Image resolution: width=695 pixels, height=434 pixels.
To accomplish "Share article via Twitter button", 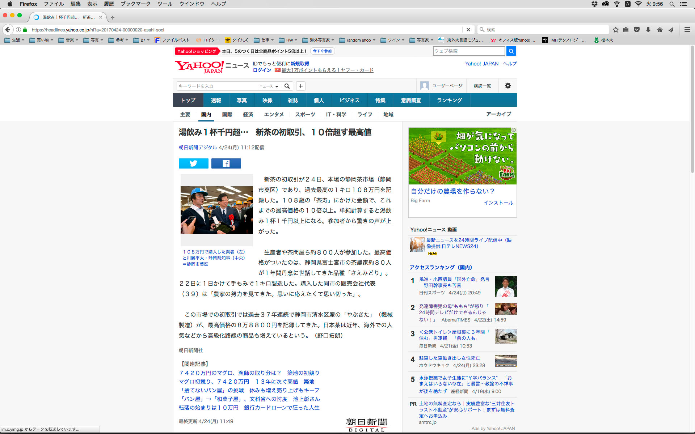I will pos(193,163).
